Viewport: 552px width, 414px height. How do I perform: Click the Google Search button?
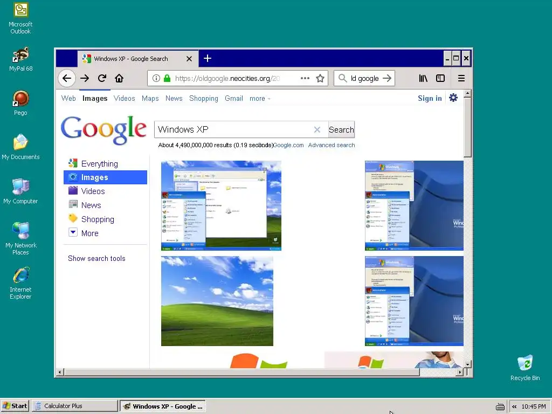[341, 129]
